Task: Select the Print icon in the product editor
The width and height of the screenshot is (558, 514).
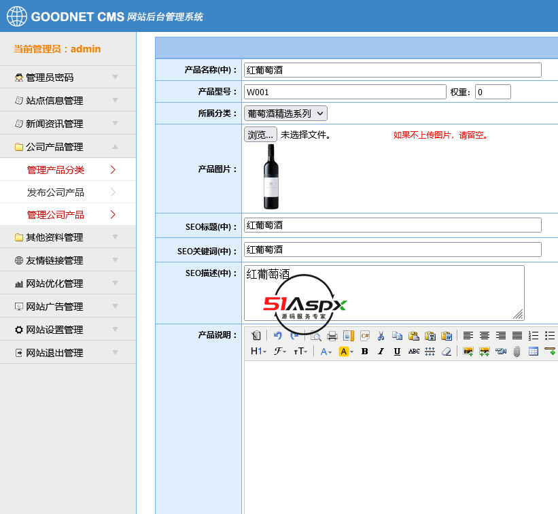Action: click(332, 336)
